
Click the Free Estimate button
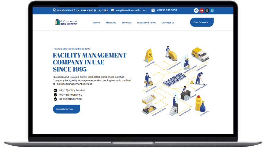pos(202,22)
